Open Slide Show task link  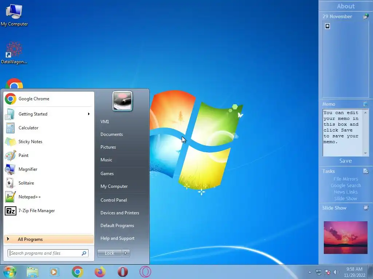pyautogui.click(x=346, y=198)
